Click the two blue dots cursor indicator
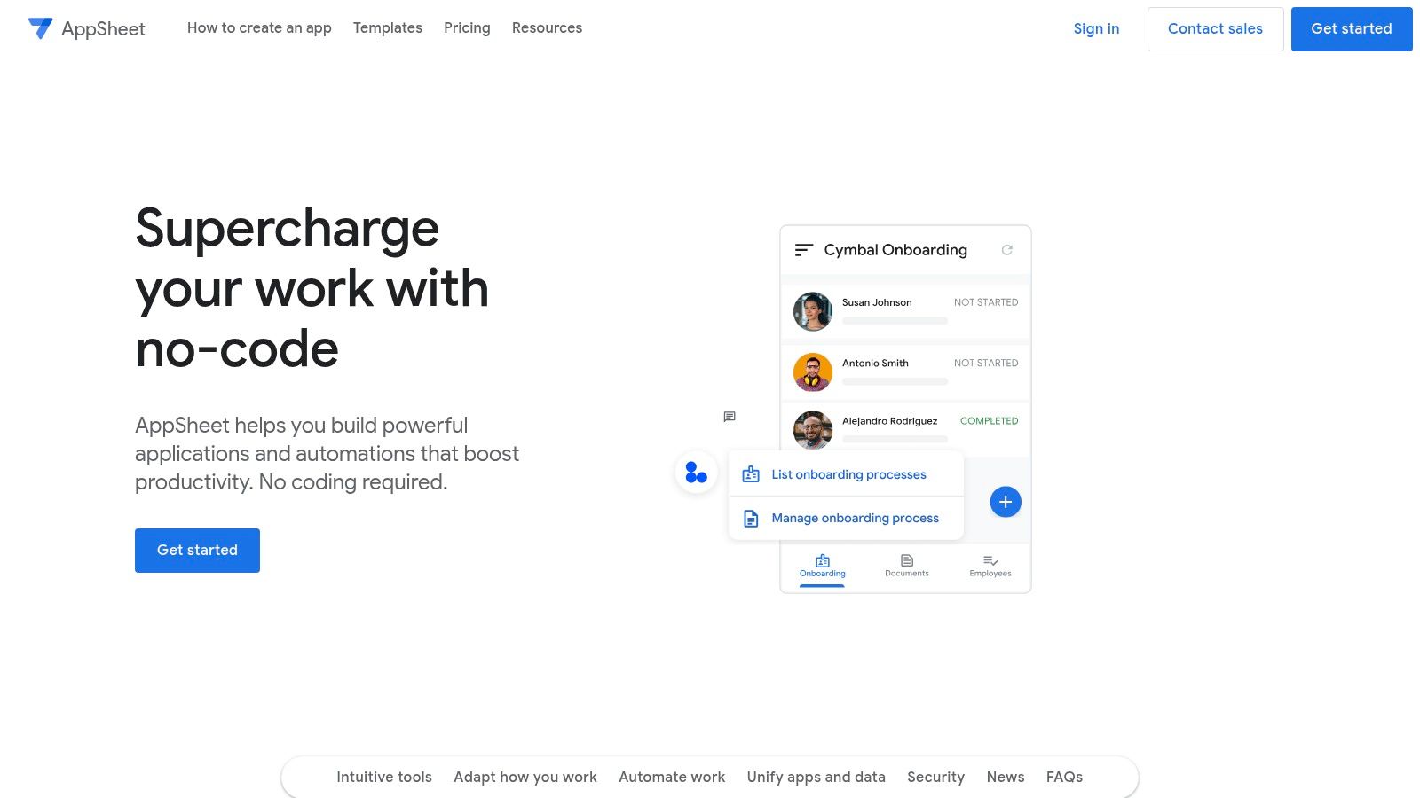This screenshot has height=798, width=1420. (695, 473)
